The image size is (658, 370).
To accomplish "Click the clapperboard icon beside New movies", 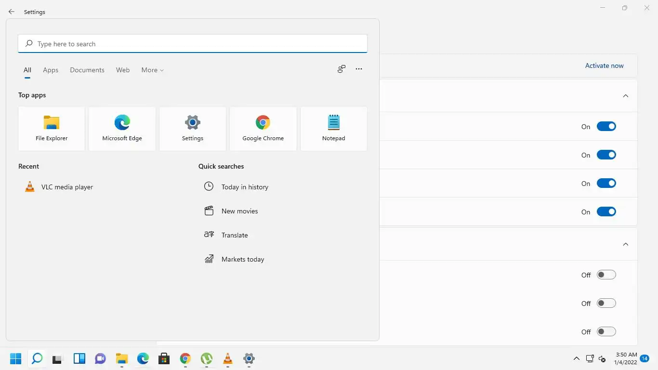I will pyautogui.click(x=209, y=211).
